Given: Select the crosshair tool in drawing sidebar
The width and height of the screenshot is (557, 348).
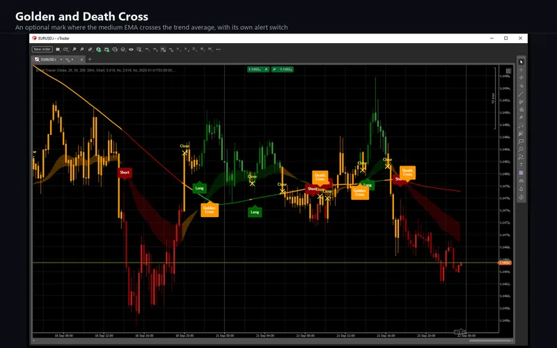Looking at the screenshot, I should point(521,70).
